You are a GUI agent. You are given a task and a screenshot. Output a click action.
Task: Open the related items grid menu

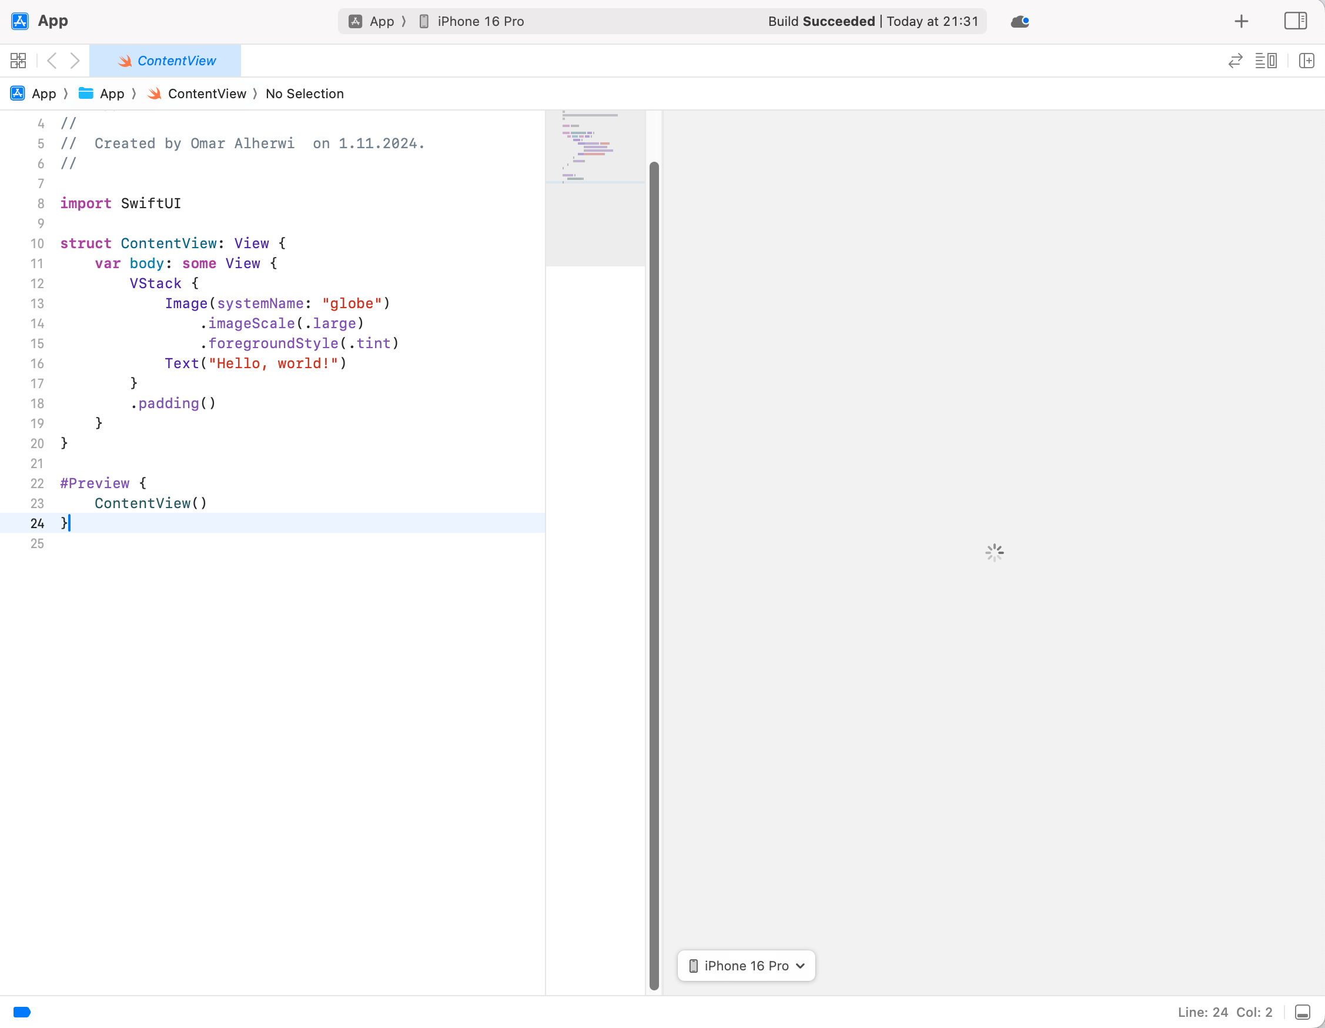click(x=18, y=61)
